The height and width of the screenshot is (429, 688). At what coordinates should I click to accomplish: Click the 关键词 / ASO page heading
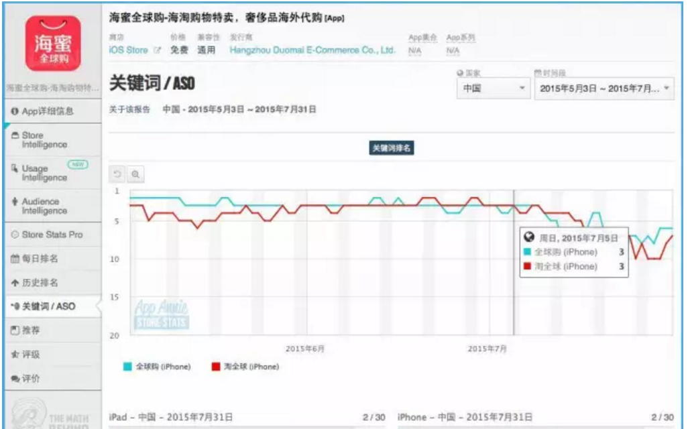coord(152,83)
